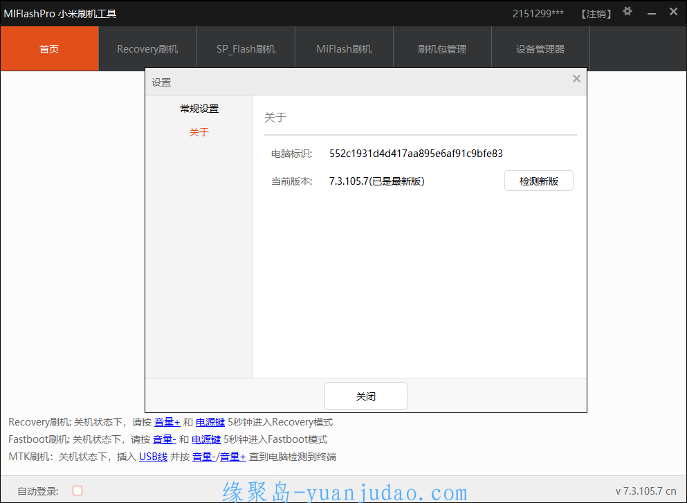Viewport: 687px width, 503px height.
Task: Click version text 7.3.105.7(已是最新版)
Action: 377,181
